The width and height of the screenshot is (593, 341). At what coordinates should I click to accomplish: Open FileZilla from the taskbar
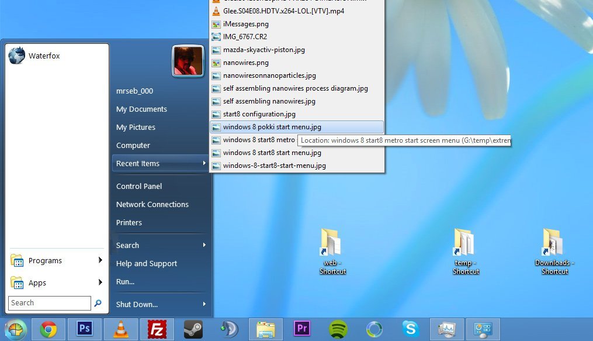pyautogui.click(x=157, y=329)
